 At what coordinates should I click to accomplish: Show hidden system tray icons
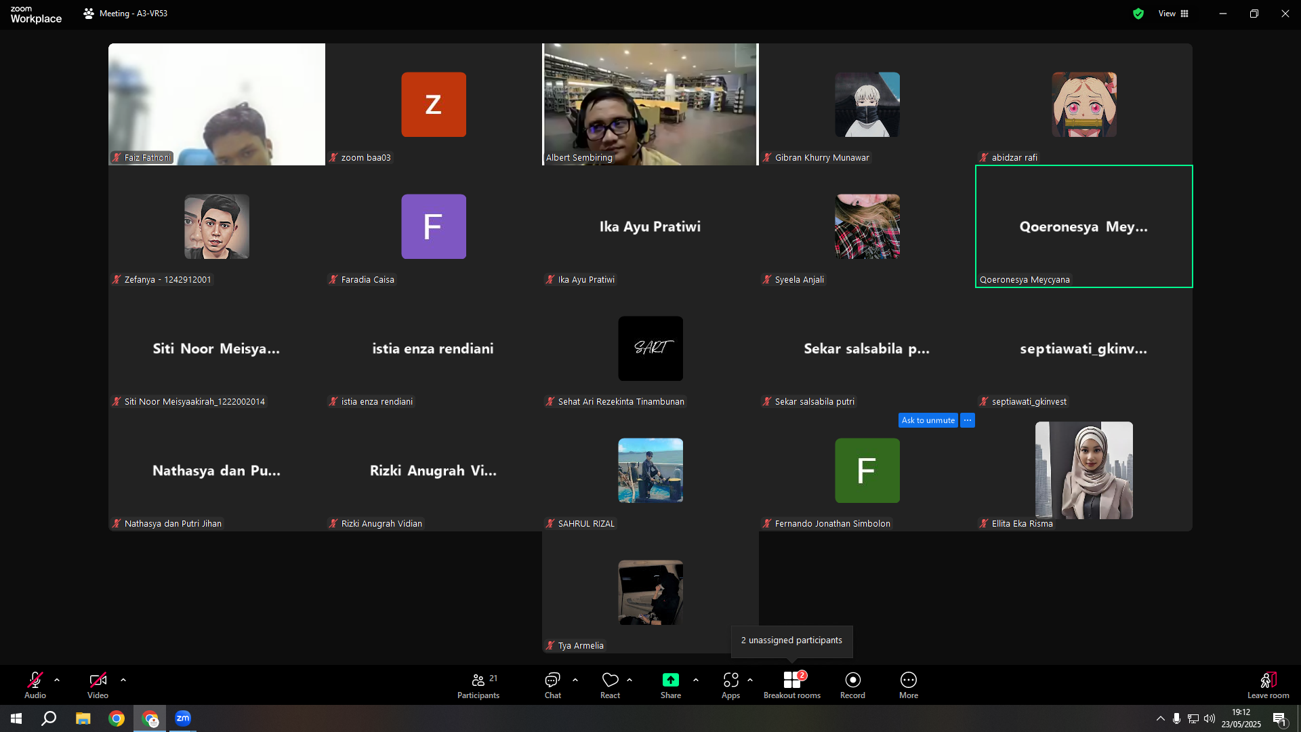(x=1161, y=718)
